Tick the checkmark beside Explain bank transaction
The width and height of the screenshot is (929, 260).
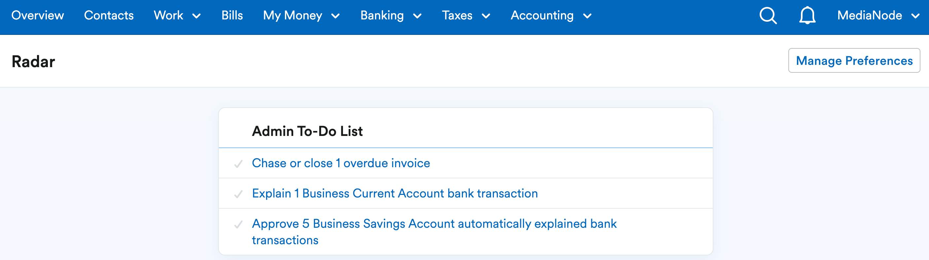point(238,194)
